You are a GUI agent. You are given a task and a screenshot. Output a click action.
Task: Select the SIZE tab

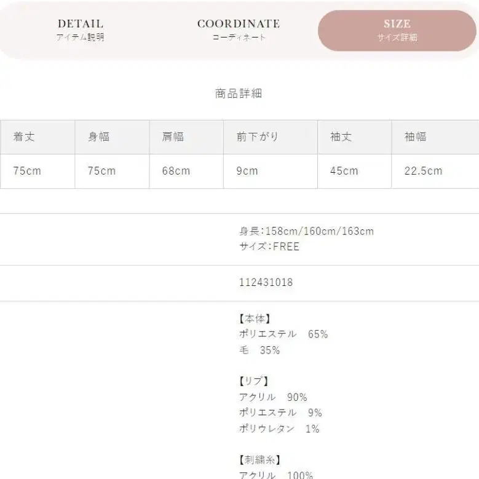point(397,30)
